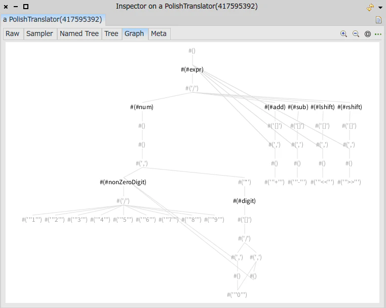
Task: Click the #('''6''') leaf node
Action: 146,220
